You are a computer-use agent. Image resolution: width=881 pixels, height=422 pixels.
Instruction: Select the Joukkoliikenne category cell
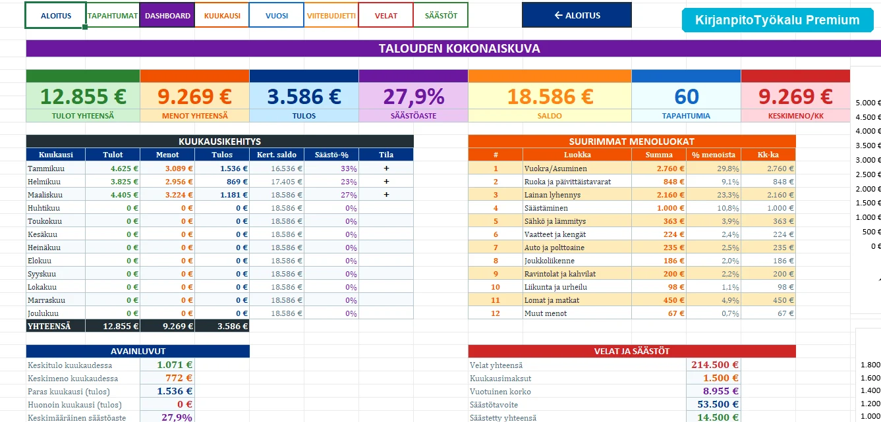click(x=577, y=260)
